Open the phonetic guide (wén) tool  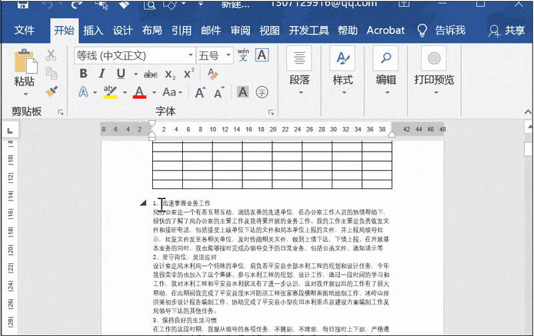[x=243, y=55]
